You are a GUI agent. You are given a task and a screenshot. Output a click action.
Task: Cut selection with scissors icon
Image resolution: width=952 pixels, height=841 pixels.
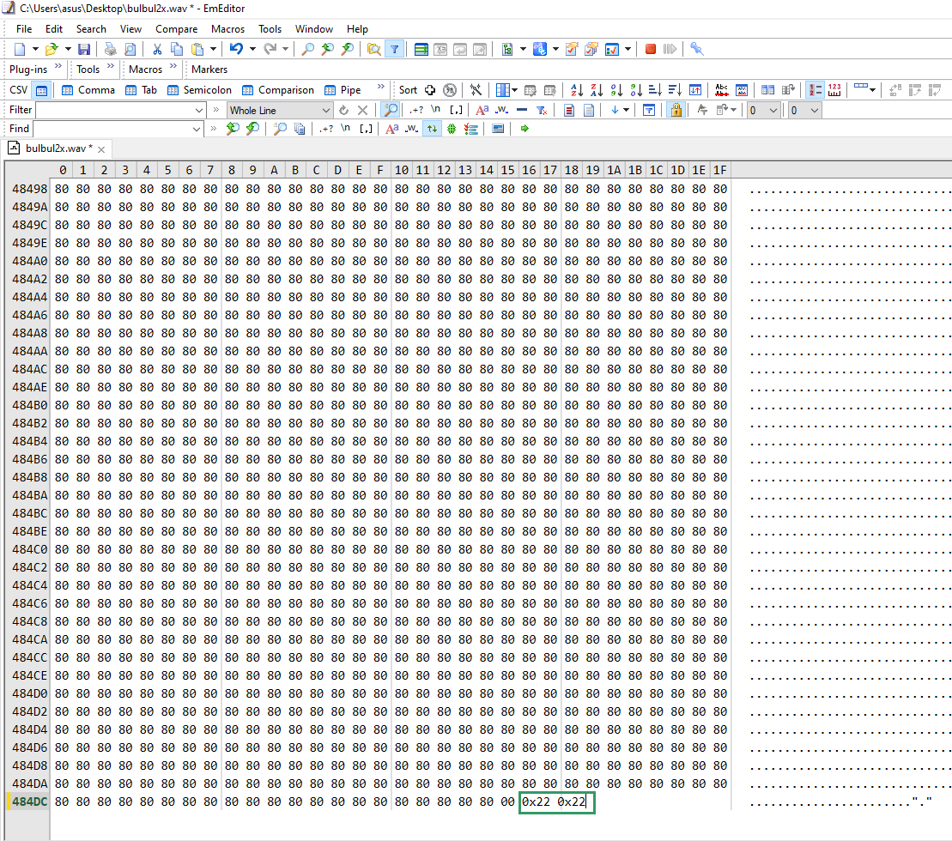pos(157,49)
